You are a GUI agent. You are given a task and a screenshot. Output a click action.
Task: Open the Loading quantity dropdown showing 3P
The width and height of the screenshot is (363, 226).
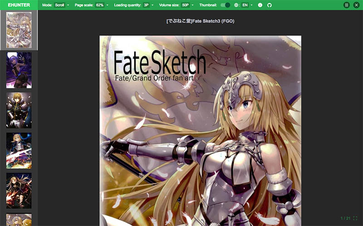coord(146,5)
